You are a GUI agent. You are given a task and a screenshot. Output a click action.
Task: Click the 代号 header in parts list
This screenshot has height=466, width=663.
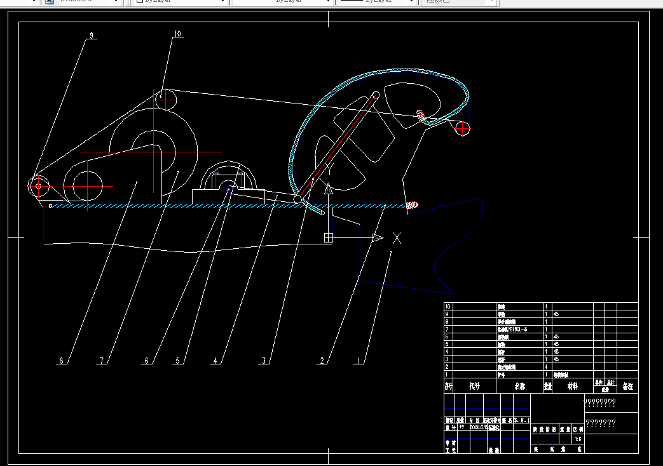(x=474, y=386)
